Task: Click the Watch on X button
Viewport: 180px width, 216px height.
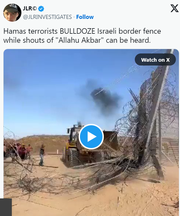Action: click(155, 60)
